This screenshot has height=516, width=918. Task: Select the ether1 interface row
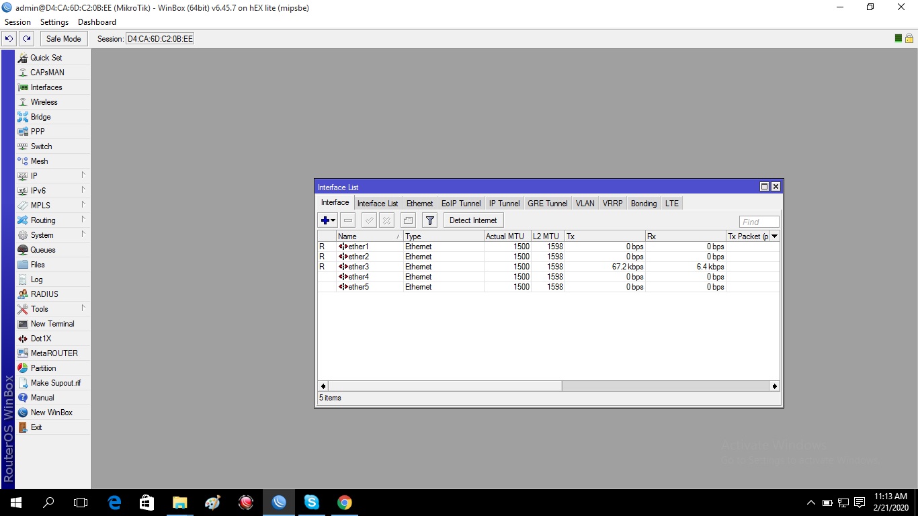548,247
